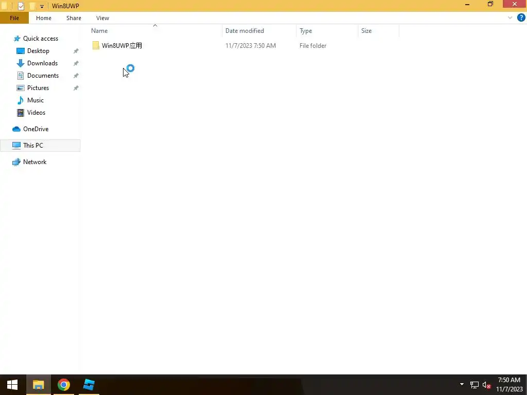Click the New folder icon in quick access toolbar
The height and width of the screenshot is (395, 527).
click(x=32, y=6)
